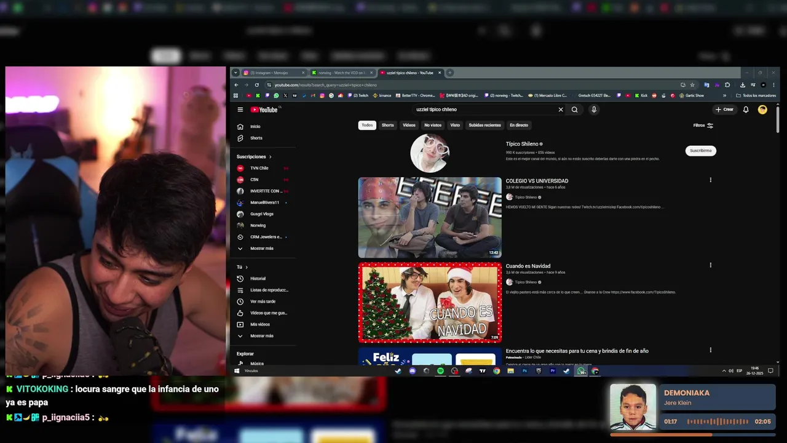Screen dimensions: 787x443
Task: Expand Mostrar más under subscriptions
Action: (263, 249)
